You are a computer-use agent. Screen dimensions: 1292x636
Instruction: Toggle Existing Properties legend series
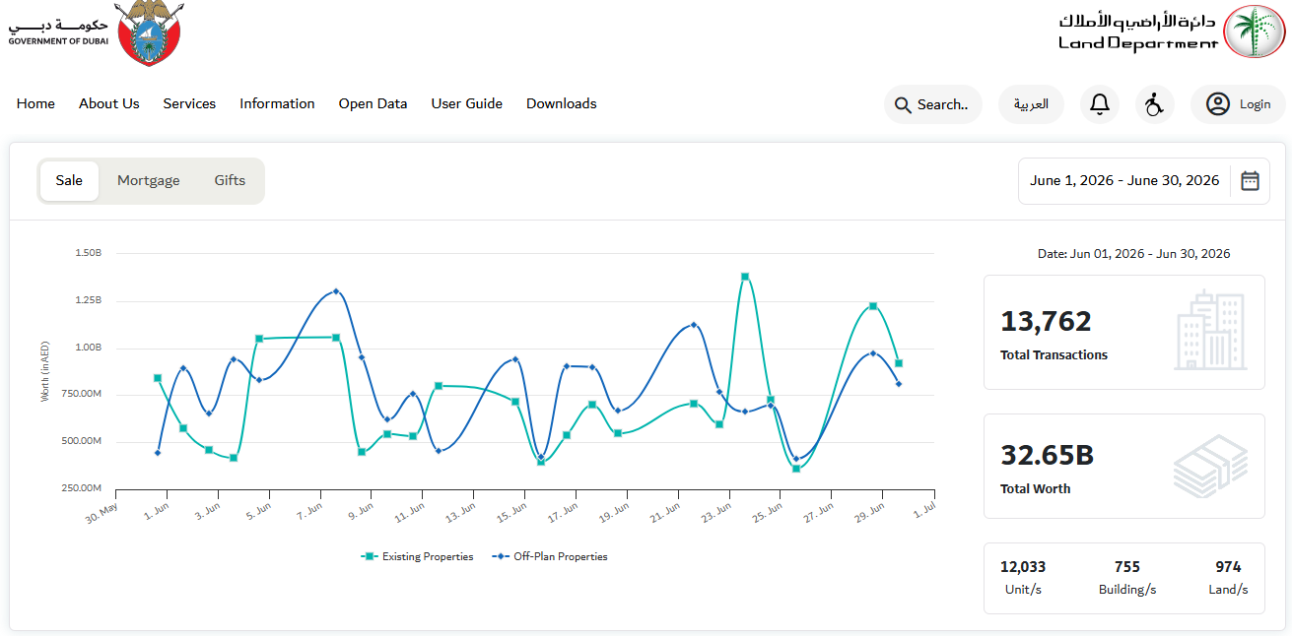(417, 557)
